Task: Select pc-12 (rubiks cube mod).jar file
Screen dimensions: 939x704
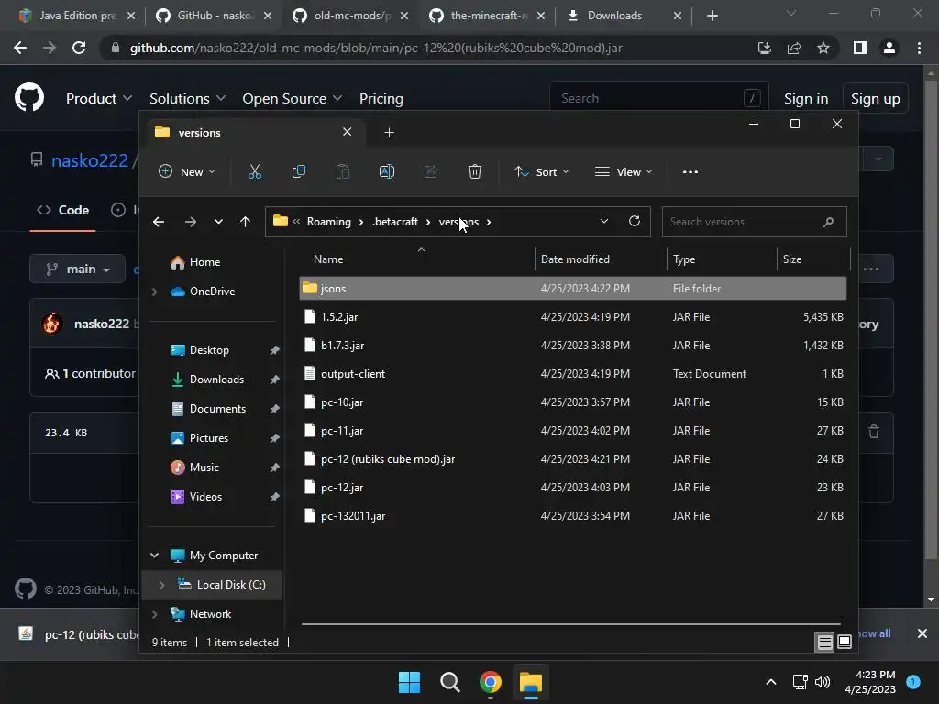Action: coord(572,459)
